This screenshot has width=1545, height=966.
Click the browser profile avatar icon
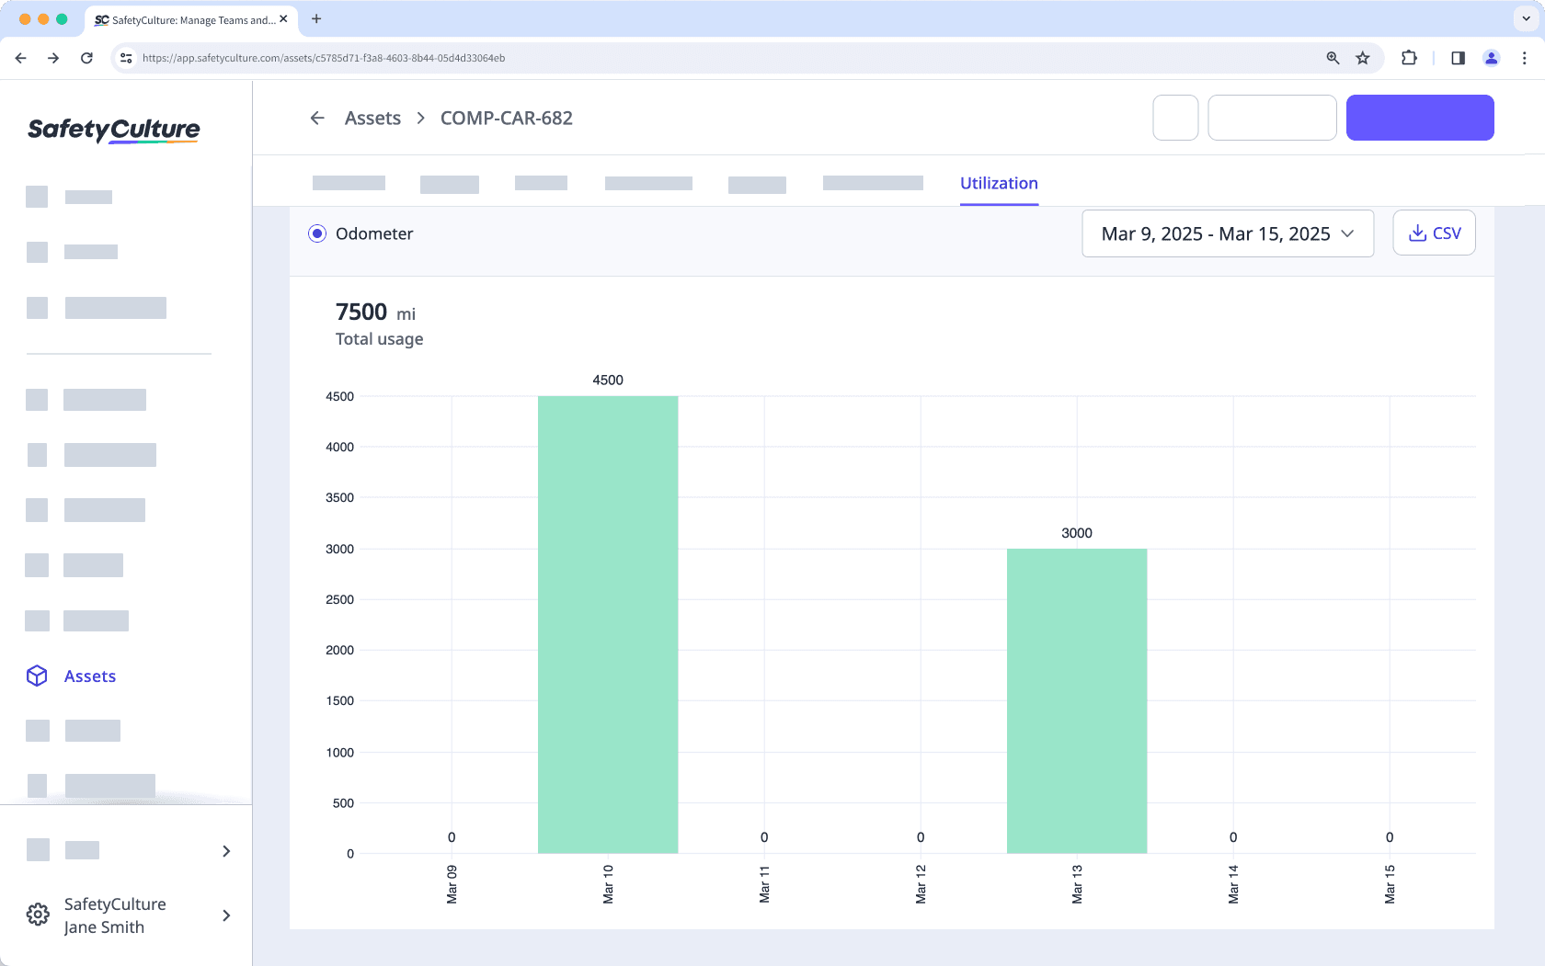coord(1491,57)
